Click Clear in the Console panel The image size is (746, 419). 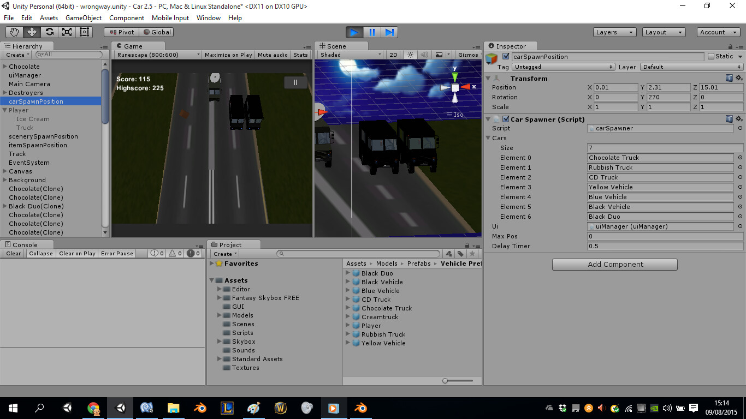13,253
